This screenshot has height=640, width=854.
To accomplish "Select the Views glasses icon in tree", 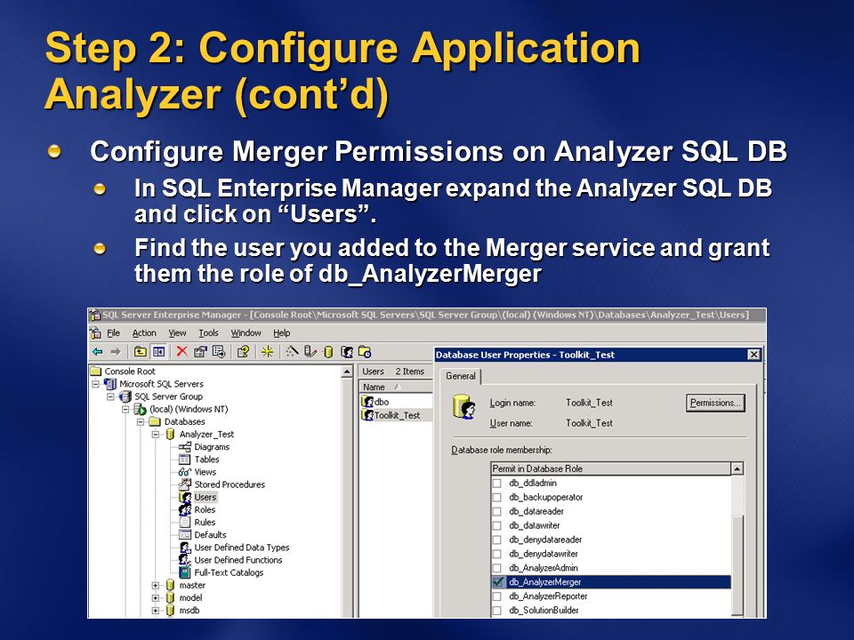I will pos(185,472).
